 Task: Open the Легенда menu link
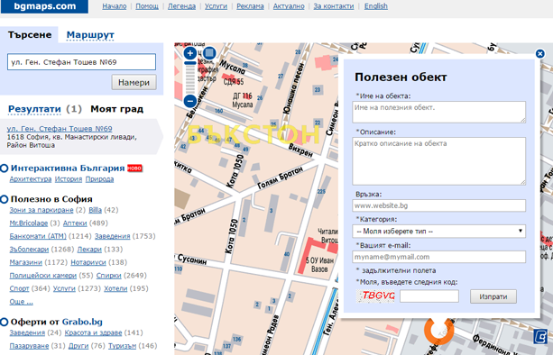tap(181, 6)
